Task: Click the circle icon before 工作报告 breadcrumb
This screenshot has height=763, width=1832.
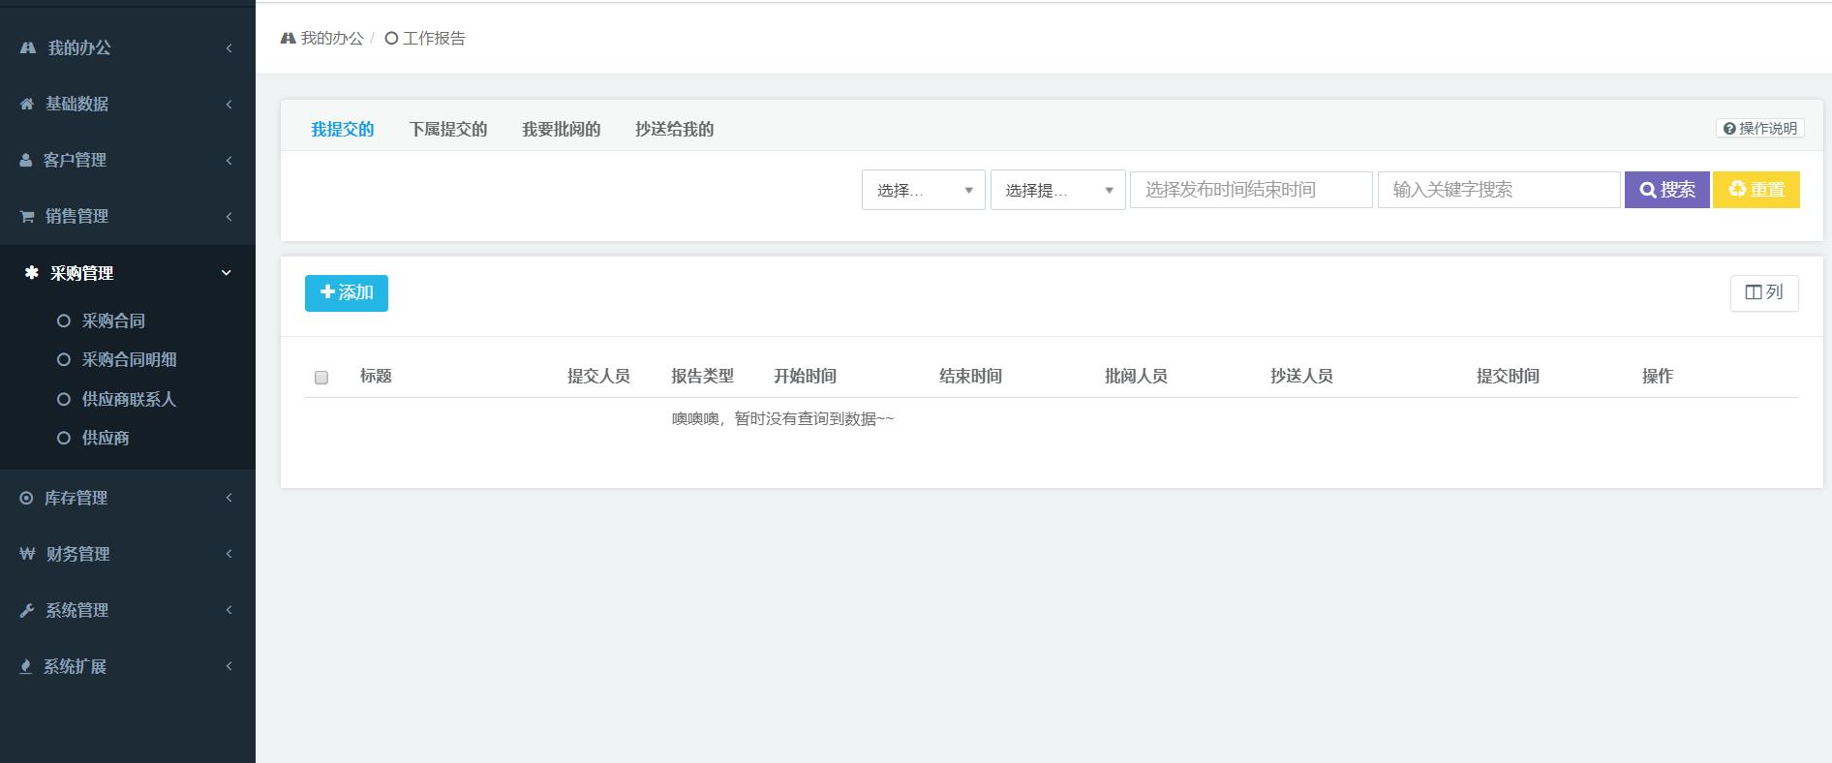Action: click(391, 39)
